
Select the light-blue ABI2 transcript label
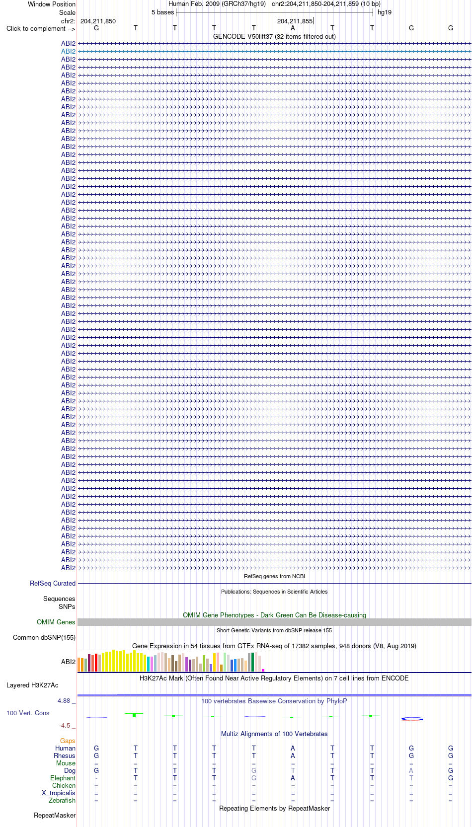coord(69,51)
